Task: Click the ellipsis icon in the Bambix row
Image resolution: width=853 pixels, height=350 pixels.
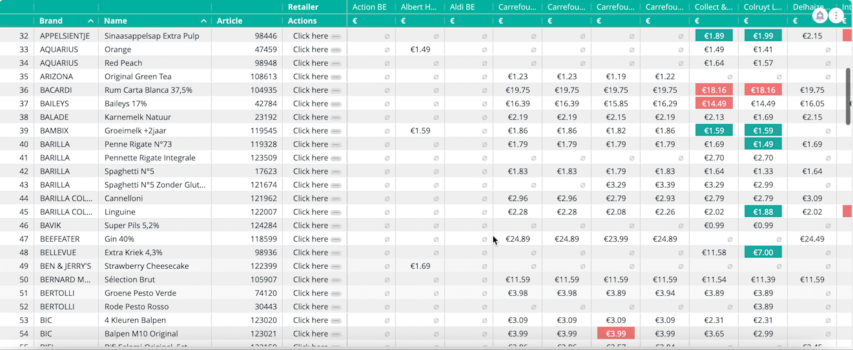Action: [x=336, y=131]
